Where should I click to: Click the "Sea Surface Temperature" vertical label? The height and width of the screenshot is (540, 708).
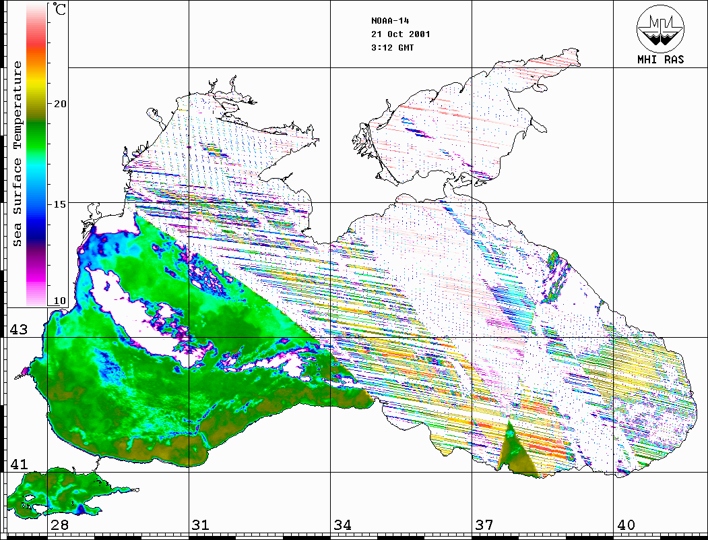(17, 154)
